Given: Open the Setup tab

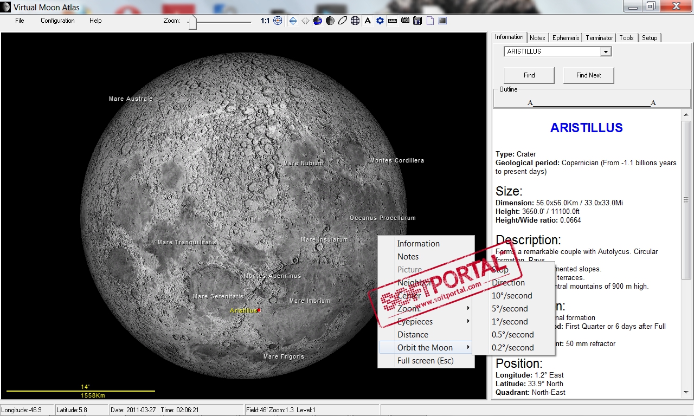Looking at the screenshot, I should [x=650, y=38].
